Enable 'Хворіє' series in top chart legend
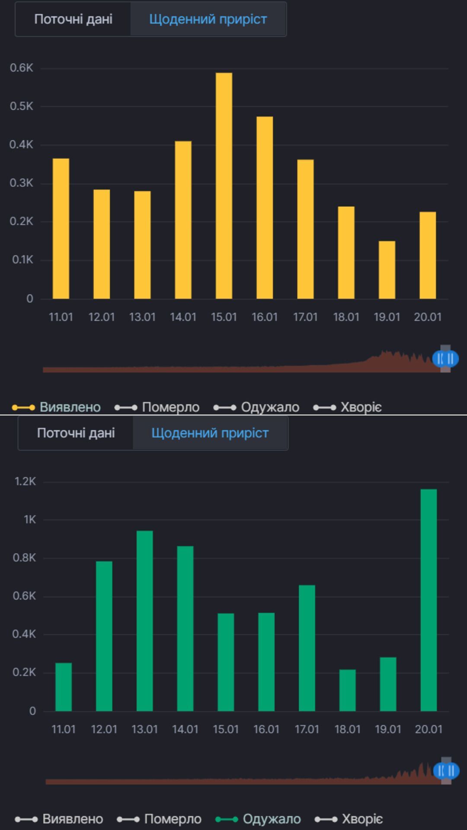The image size is (467, 830). [348, 407]
